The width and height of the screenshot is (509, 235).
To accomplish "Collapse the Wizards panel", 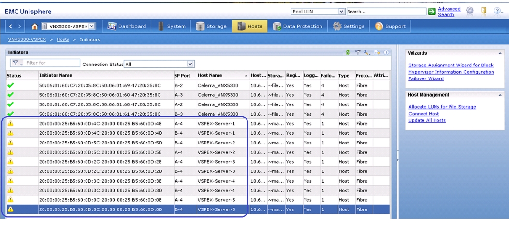I will click(500, 53).
